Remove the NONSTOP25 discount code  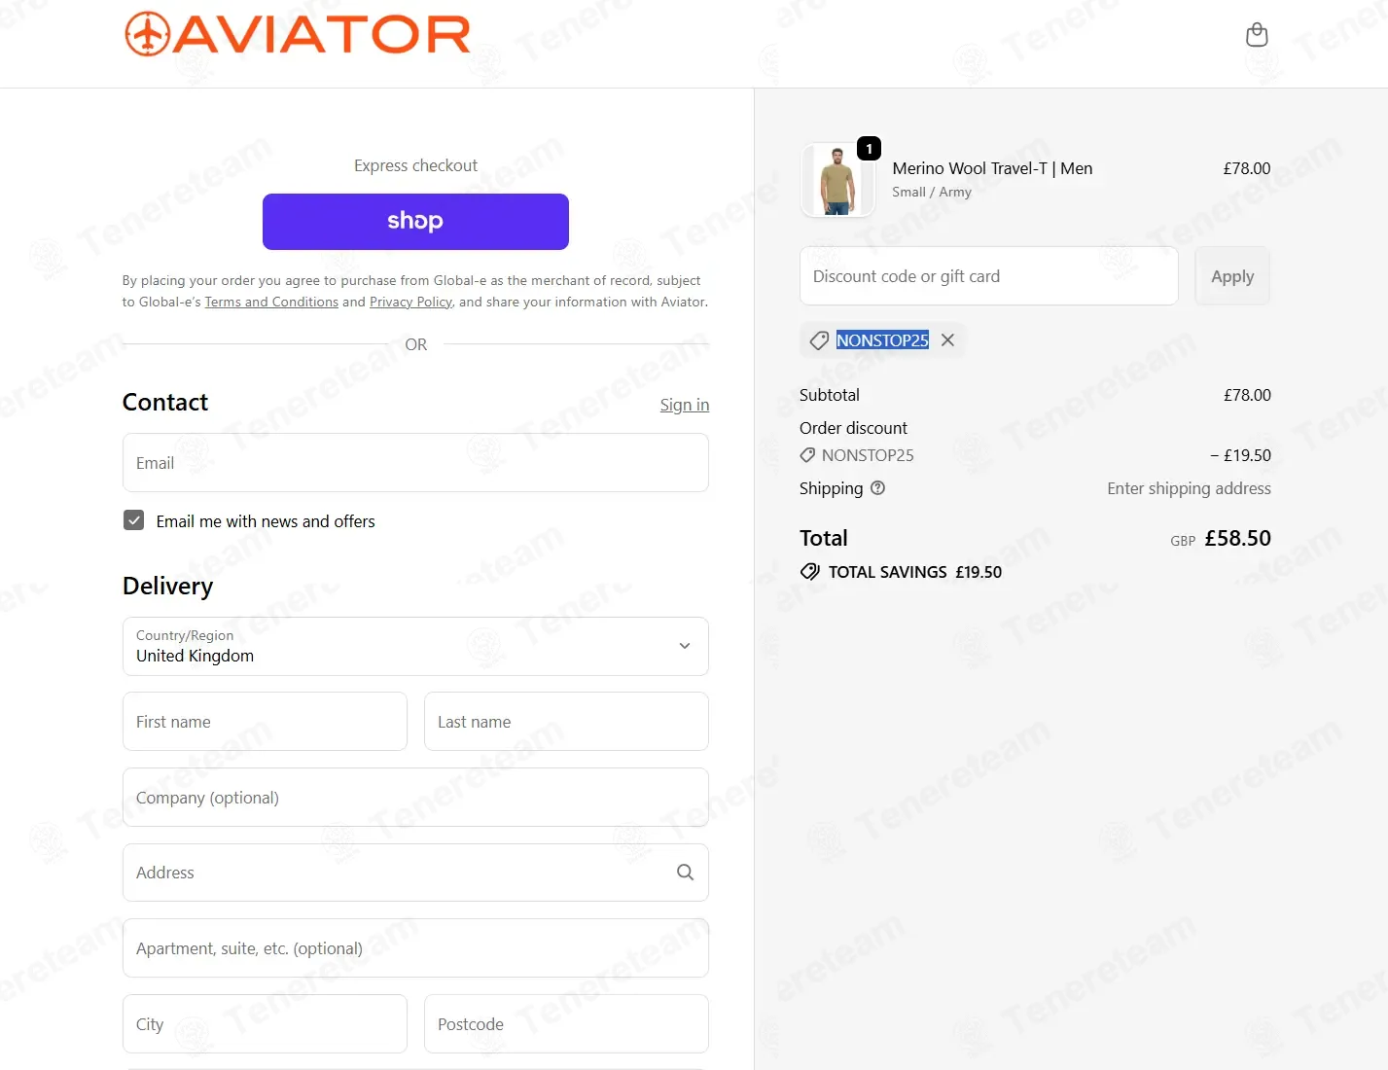(947, 339)
